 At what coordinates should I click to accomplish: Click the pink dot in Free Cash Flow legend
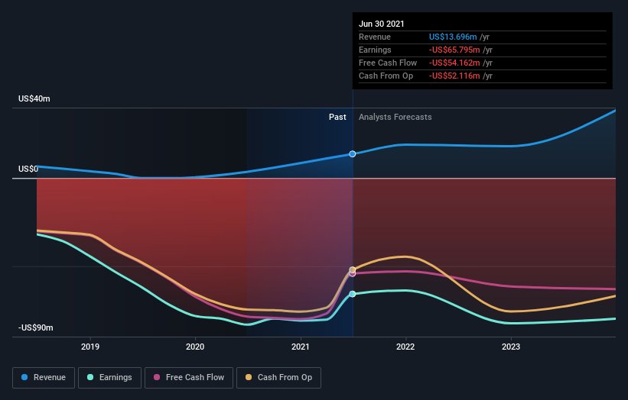(x=157, y=377)
